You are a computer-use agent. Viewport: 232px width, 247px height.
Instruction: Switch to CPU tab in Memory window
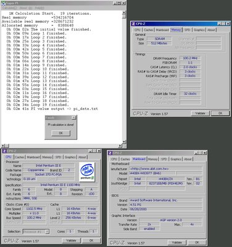point(138,30)
